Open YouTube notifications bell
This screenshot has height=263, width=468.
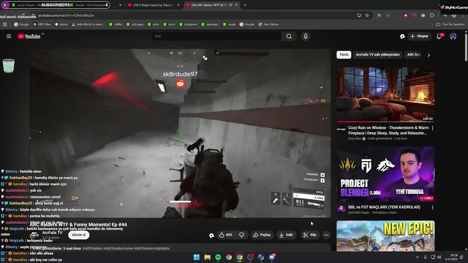pos(439,36)
